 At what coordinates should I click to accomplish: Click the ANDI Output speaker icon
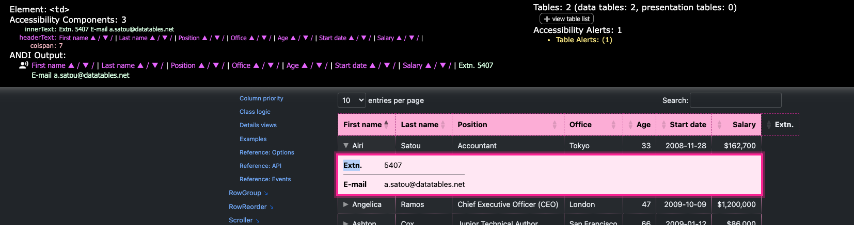[x=24, y=65]
